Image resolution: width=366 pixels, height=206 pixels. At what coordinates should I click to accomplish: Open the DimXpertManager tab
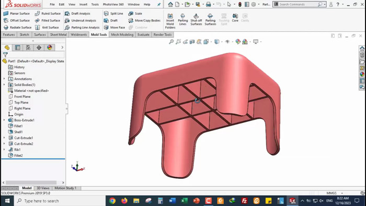click(39, 48)
